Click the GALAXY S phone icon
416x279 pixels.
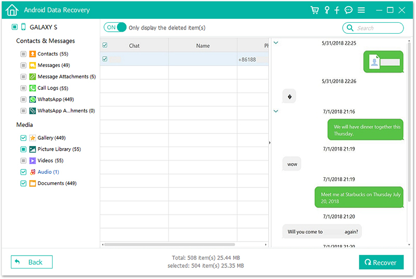click(23, 27)
